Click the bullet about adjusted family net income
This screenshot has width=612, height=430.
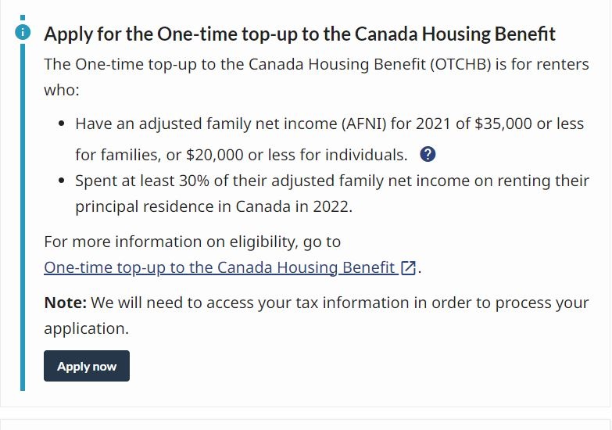point(329,139)
